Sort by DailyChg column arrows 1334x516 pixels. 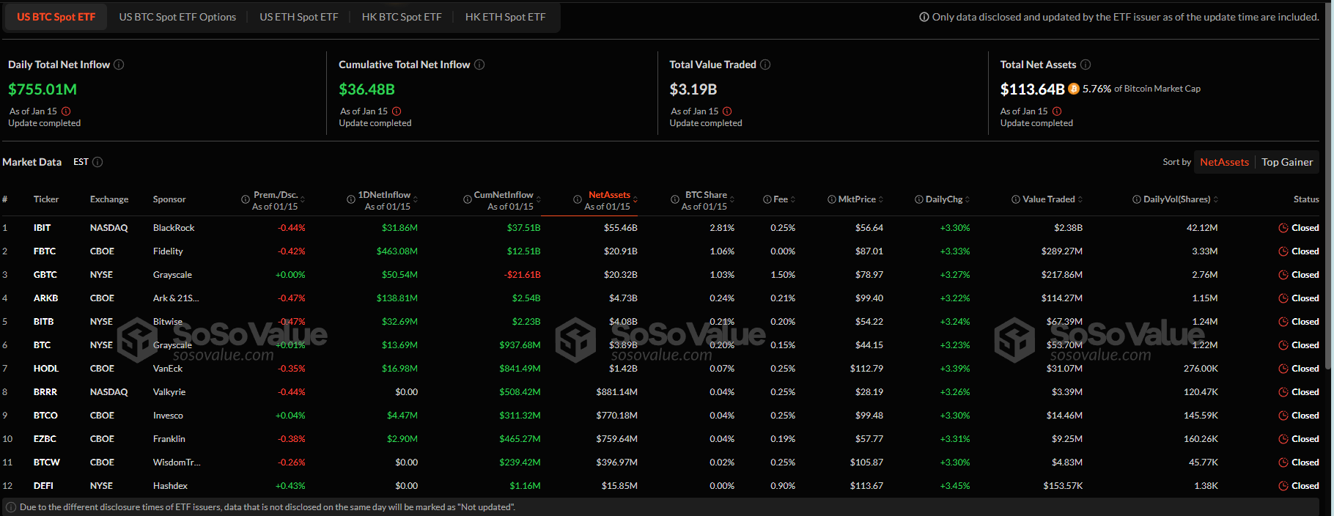(x=968, y=199)
